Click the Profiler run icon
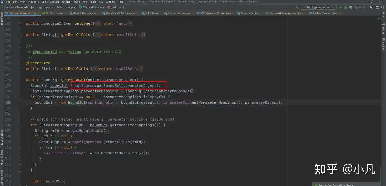This screenshot has width=386, height=186. tap(356, 7)
